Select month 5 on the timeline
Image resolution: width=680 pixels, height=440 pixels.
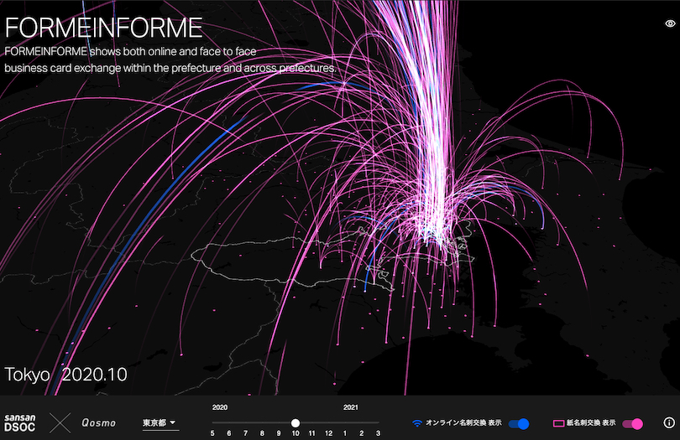click(212, 433)
